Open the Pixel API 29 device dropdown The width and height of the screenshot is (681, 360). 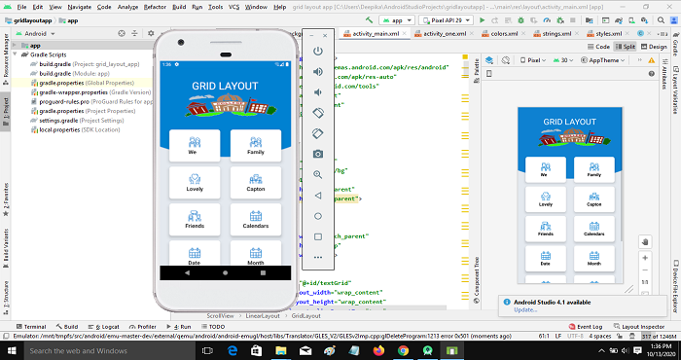click(x=446, y=20)
